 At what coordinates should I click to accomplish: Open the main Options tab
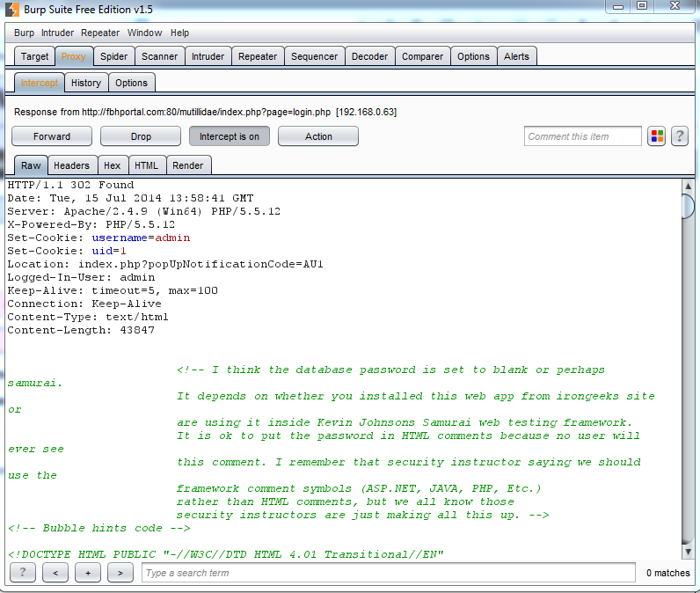coord(473,56)
